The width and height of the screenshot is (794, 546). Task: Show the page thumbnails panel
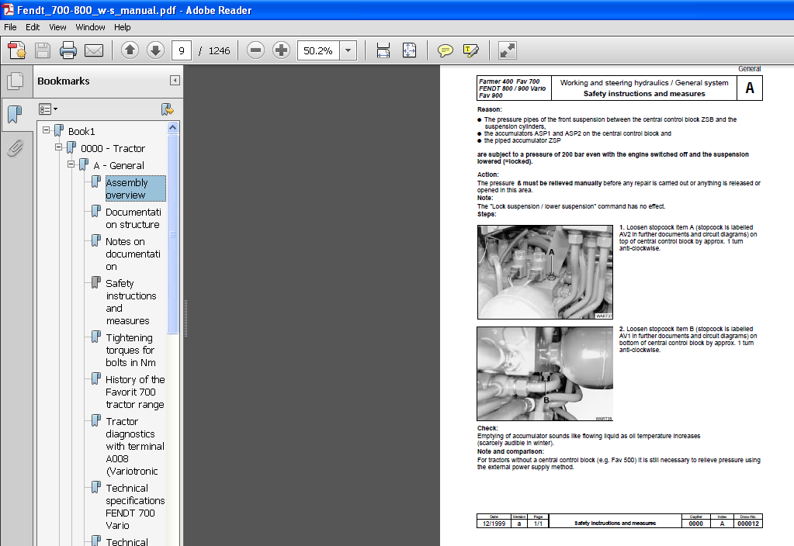click(x=16, y=81)
